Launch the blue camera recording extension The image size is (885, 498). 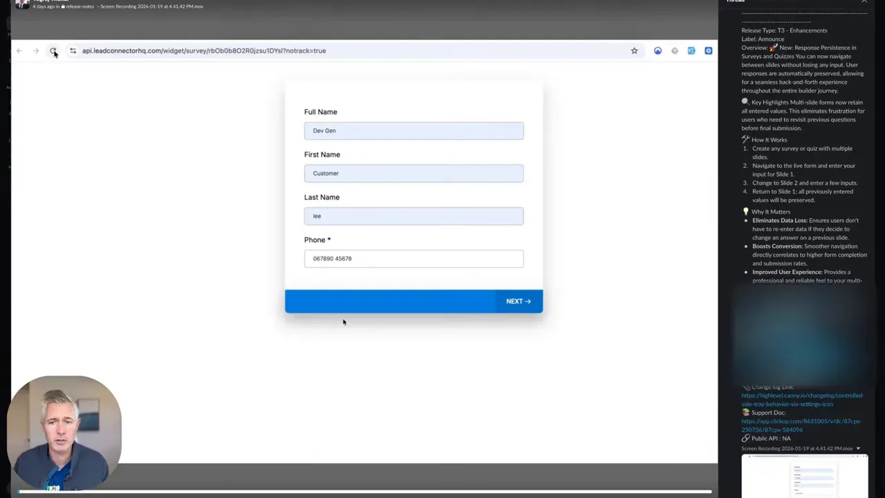tap(708, 50)
